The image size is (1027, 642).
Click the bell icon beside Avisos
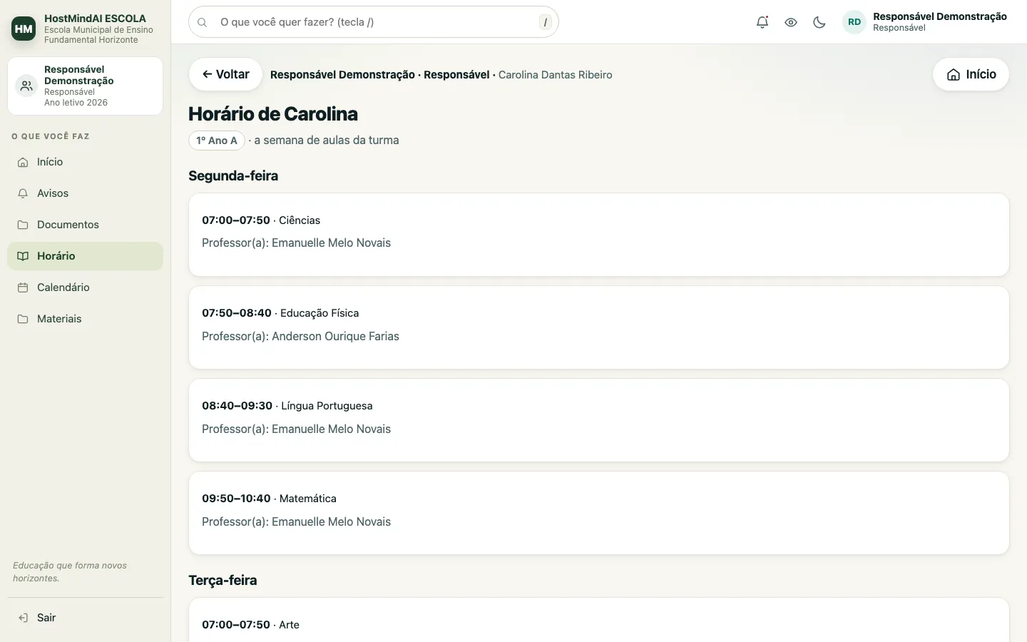coord(23,193)
